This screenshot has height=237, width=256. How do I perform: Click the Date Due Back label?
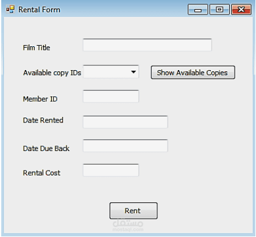pyautogui.click(x=46, y=149)
